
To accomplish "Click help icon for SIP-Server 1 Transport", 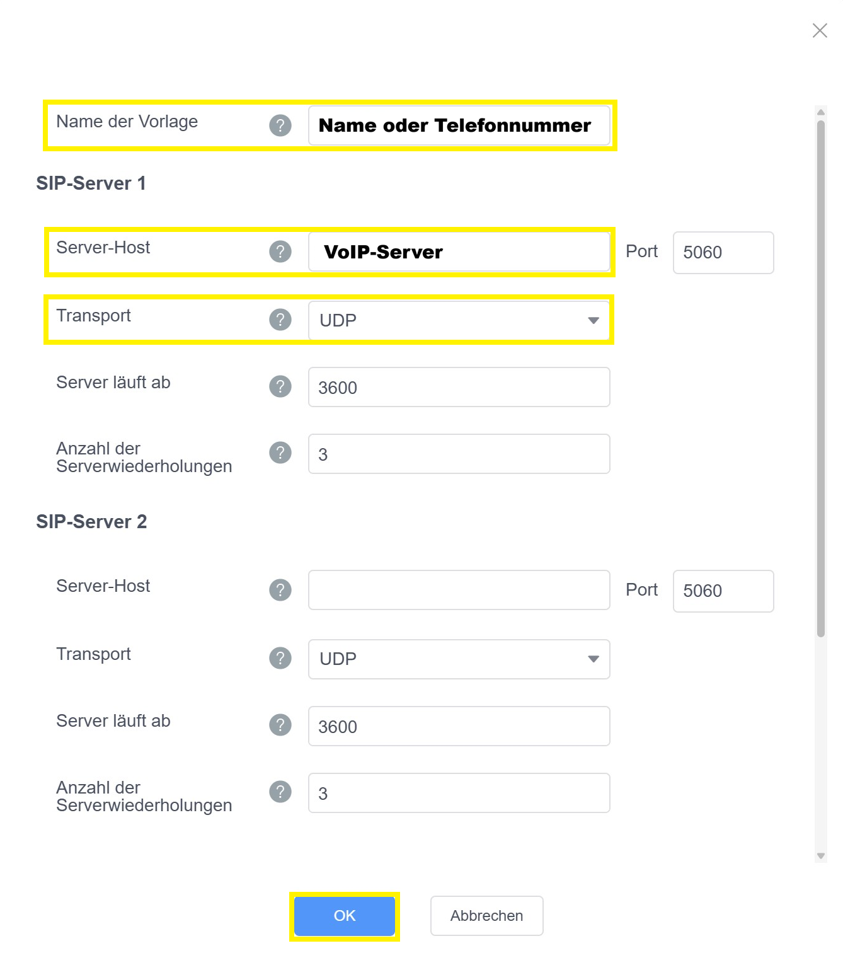I will click(x=280, y=320).
